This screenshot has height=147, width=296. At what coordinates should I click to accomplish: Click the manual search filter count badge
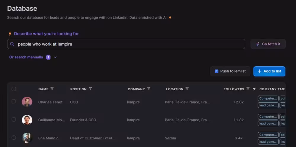coord(48,57)
